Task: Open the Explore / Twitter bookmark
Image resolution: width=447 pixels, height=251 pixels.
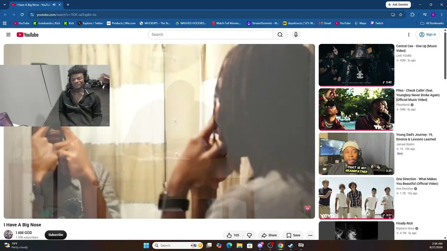Action: pyautogui.click(x=90, y=23)
